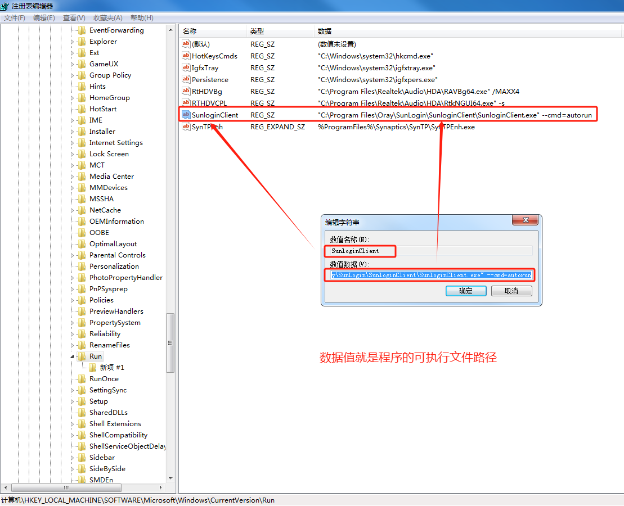This screenshot has height=506, width=624.
Task: Collapse the Run tree node
Action: (x=73, y=356)
